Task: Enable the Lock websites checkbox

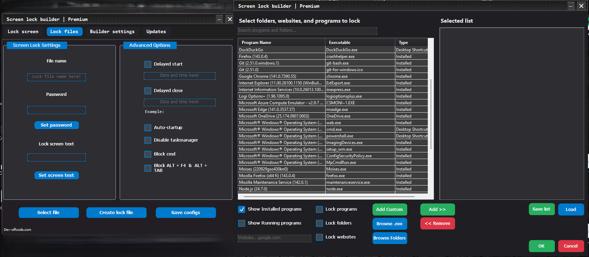Action: 319,237
